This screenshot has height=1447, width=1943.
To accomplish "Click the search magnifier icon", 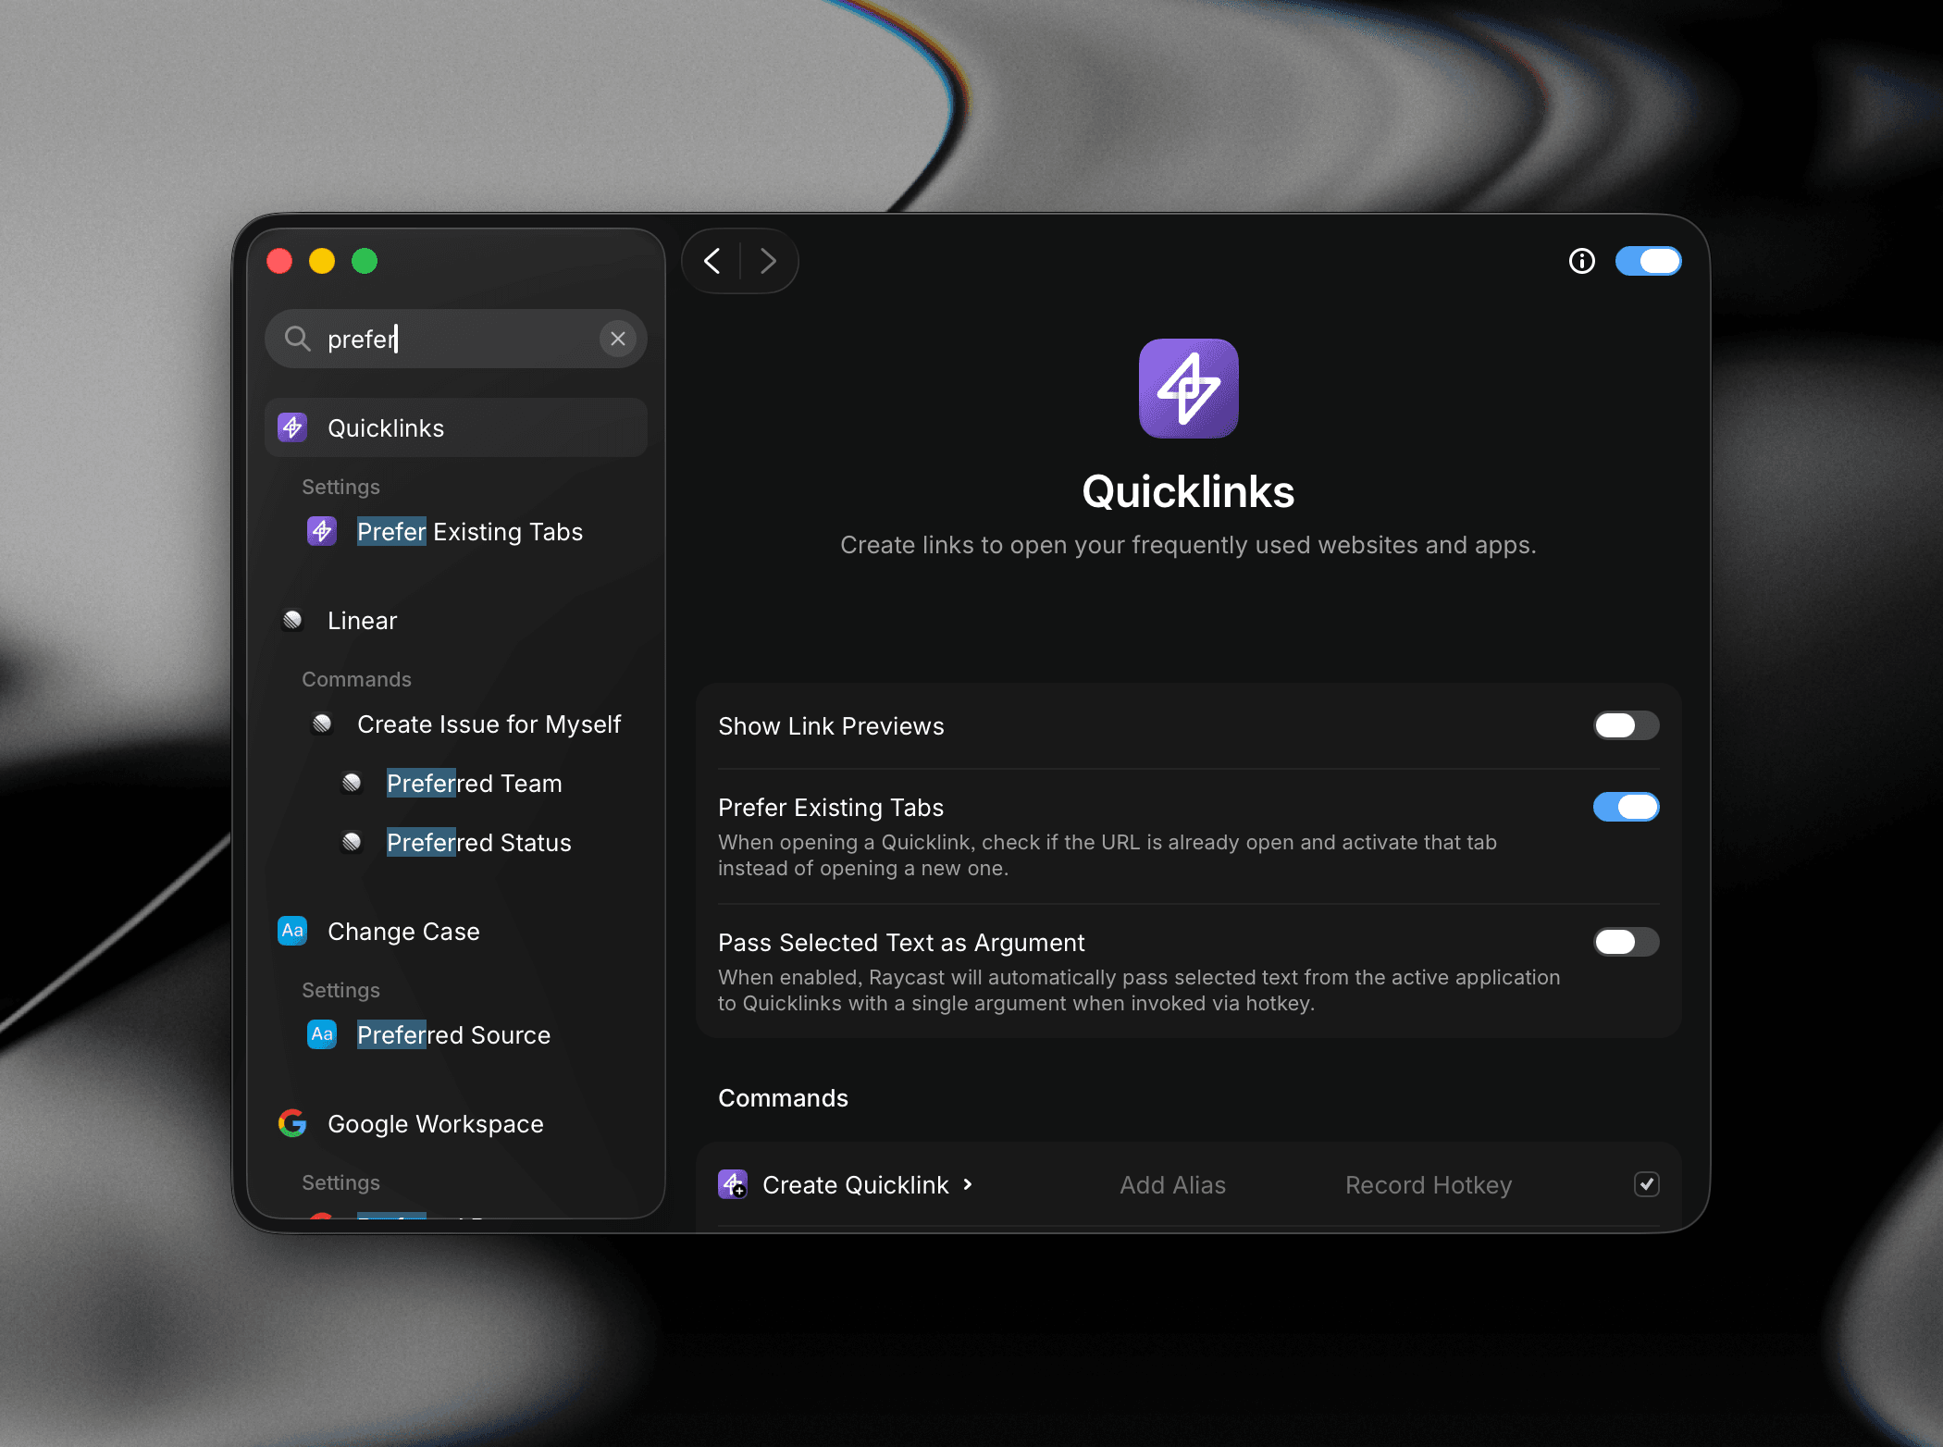I will (x=297, y=339).
